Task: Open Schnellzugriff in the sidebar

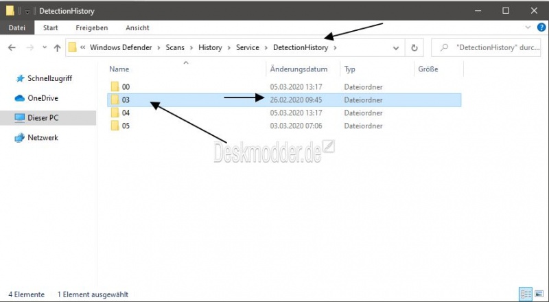Action: pyautogui.click(x=49, y=78)
